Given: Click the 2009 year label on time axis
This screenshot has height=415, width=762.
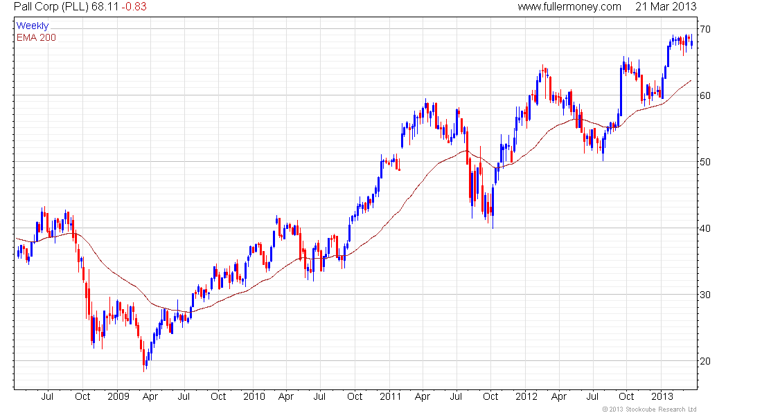Looking at the screenshot, I should tap(118, 396).
